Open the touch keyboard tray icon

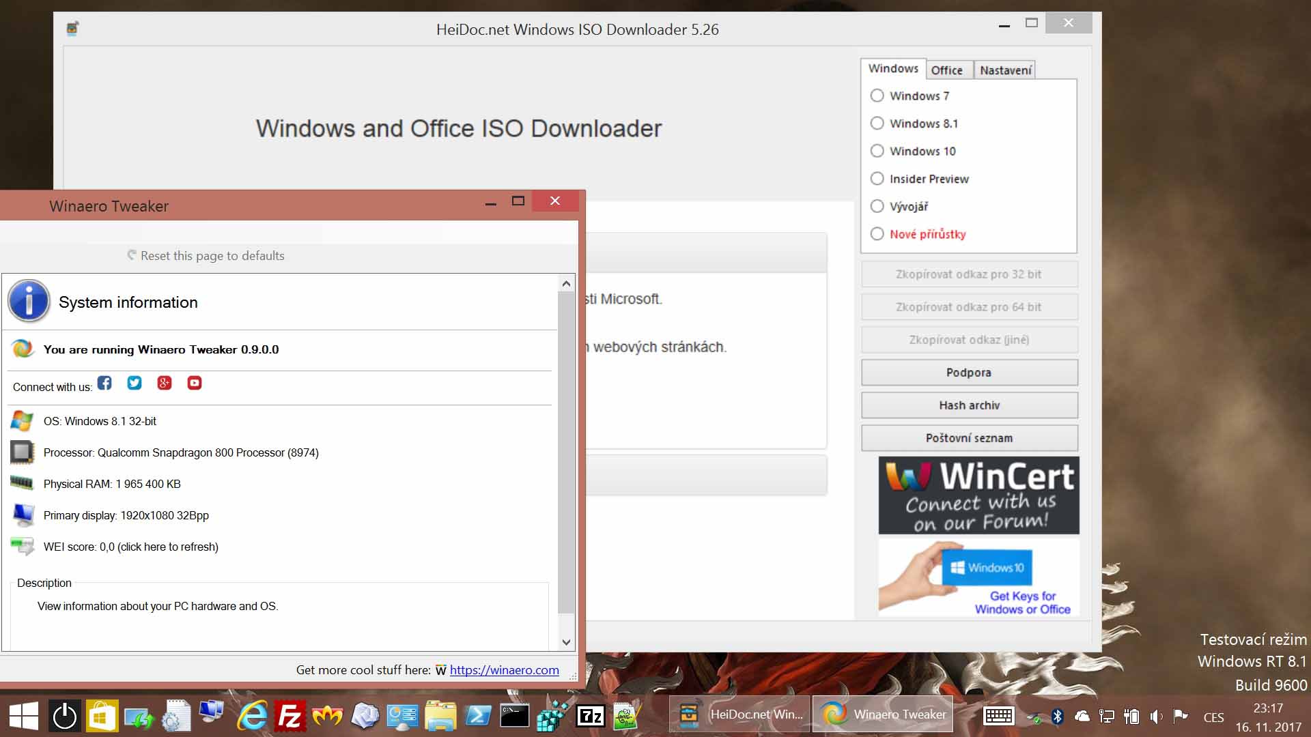[998, 716]
